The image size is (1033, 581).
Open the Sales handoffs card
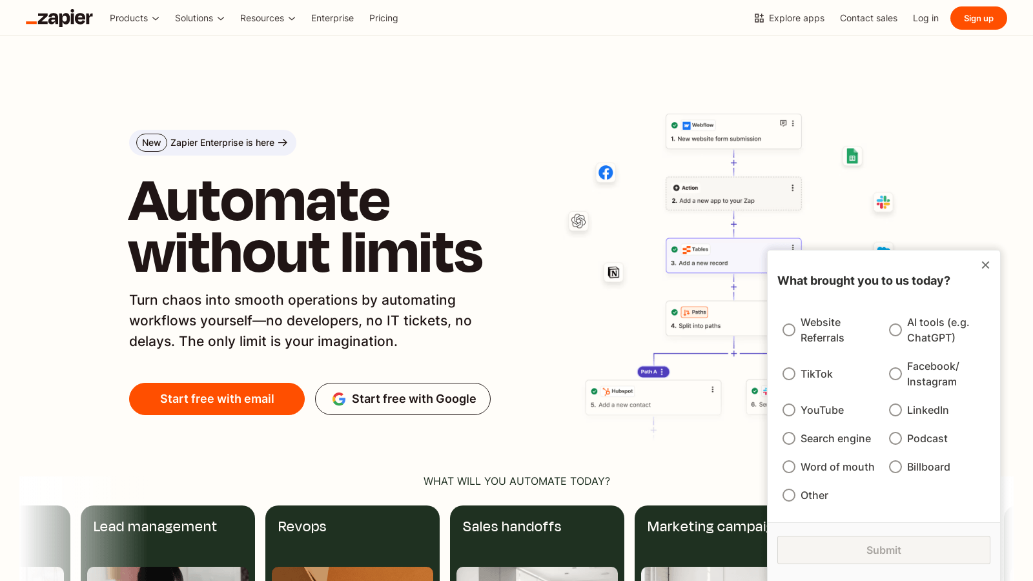pos(537,543)
